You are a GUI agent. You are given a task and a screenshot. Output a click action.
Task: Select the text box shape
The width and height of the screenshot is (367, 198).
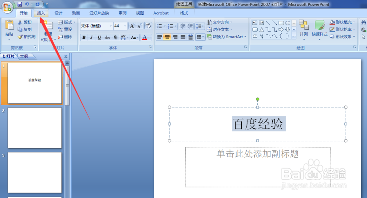click(255, 23)
